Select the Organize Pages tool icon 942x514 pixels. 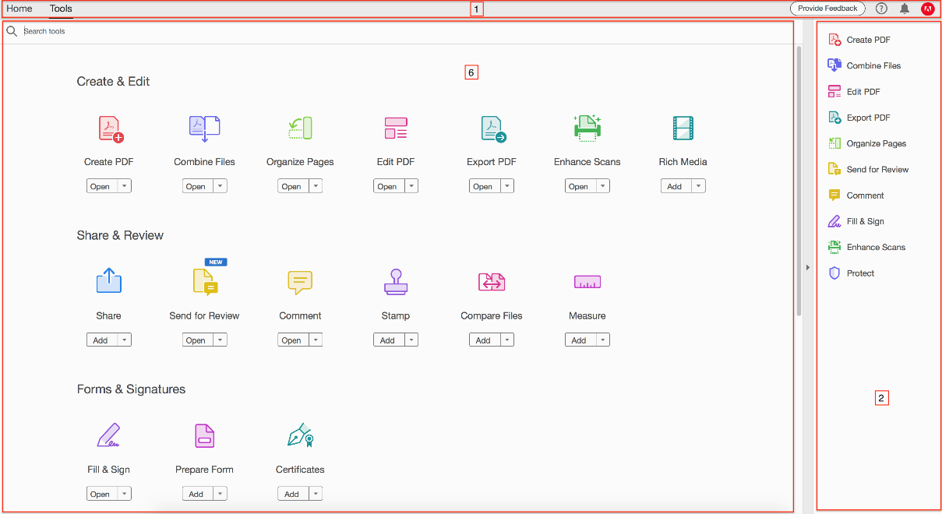tap(299, 128)
